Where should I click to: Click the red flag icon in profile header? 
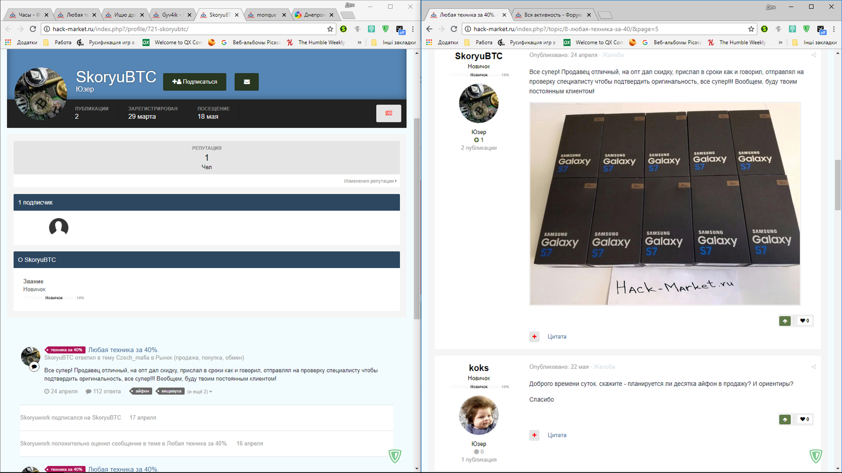(x=388, y=114)
